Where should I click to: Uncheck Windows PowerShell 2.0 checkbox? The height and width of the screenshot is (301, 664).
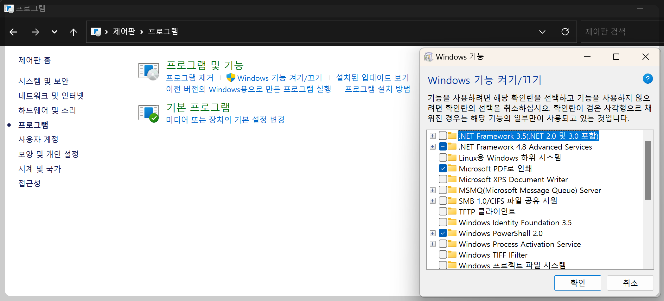[443, 233]
